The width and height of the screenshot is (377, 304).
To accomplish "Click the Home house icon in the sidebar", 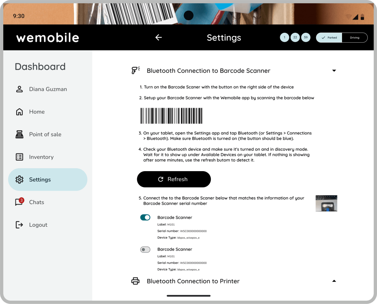I will [x=19, y=112].
